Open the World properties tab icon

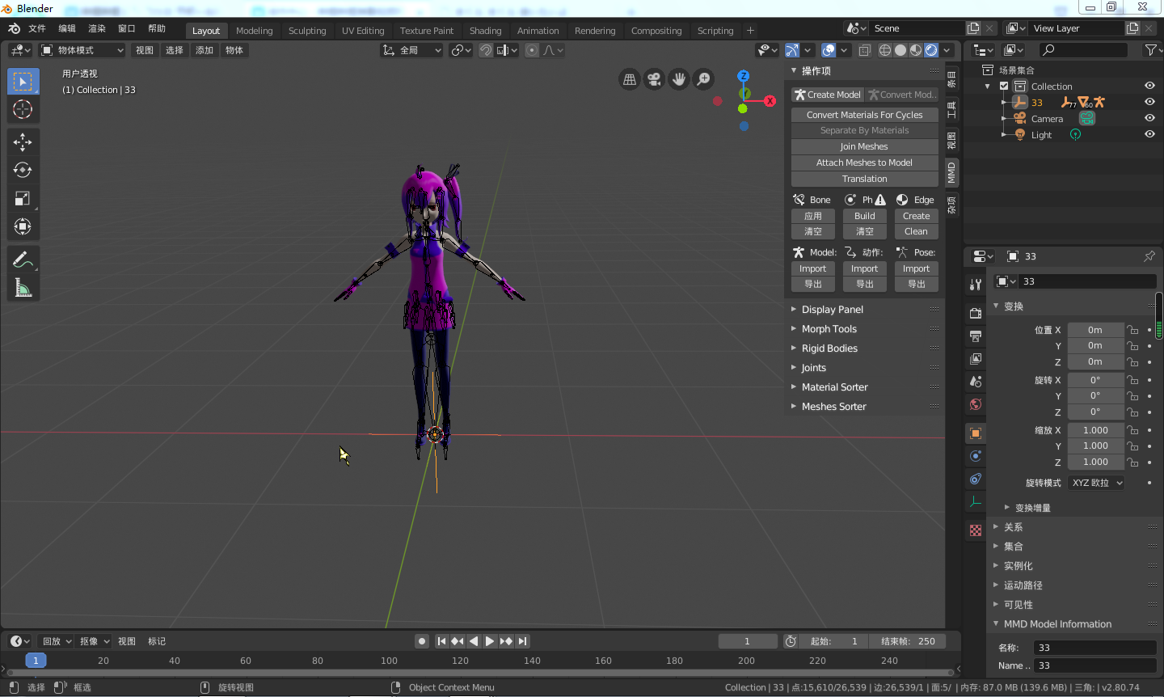pyautogui.click(x=976, y=404)
